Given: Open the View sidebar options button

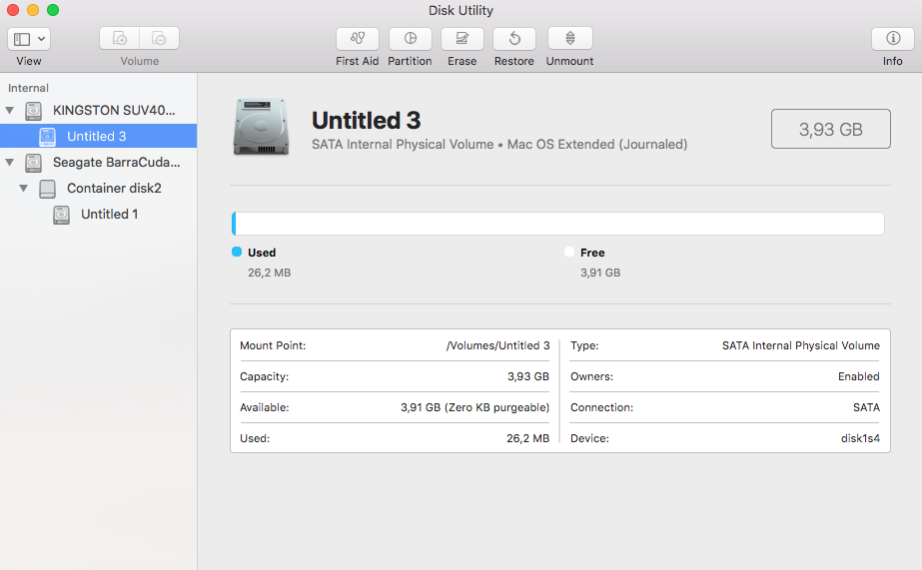Looking at the screenshot, I should pyautogui.click(x=28, y=39).
